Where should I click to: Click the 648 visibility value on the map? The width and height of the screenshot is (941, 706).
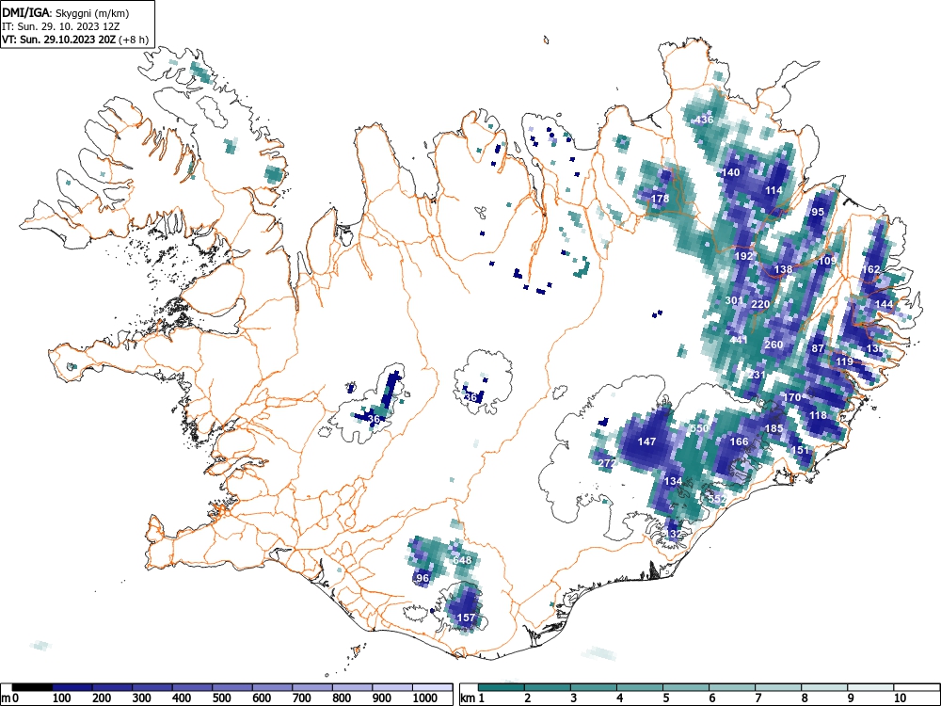tap(462, 560)
